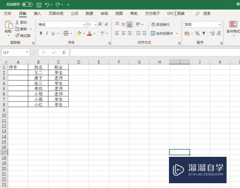Switch to the 页面布局 tab
Image resolution: width=240 pixels, height=188 pixels.
(x=56, y=13)
